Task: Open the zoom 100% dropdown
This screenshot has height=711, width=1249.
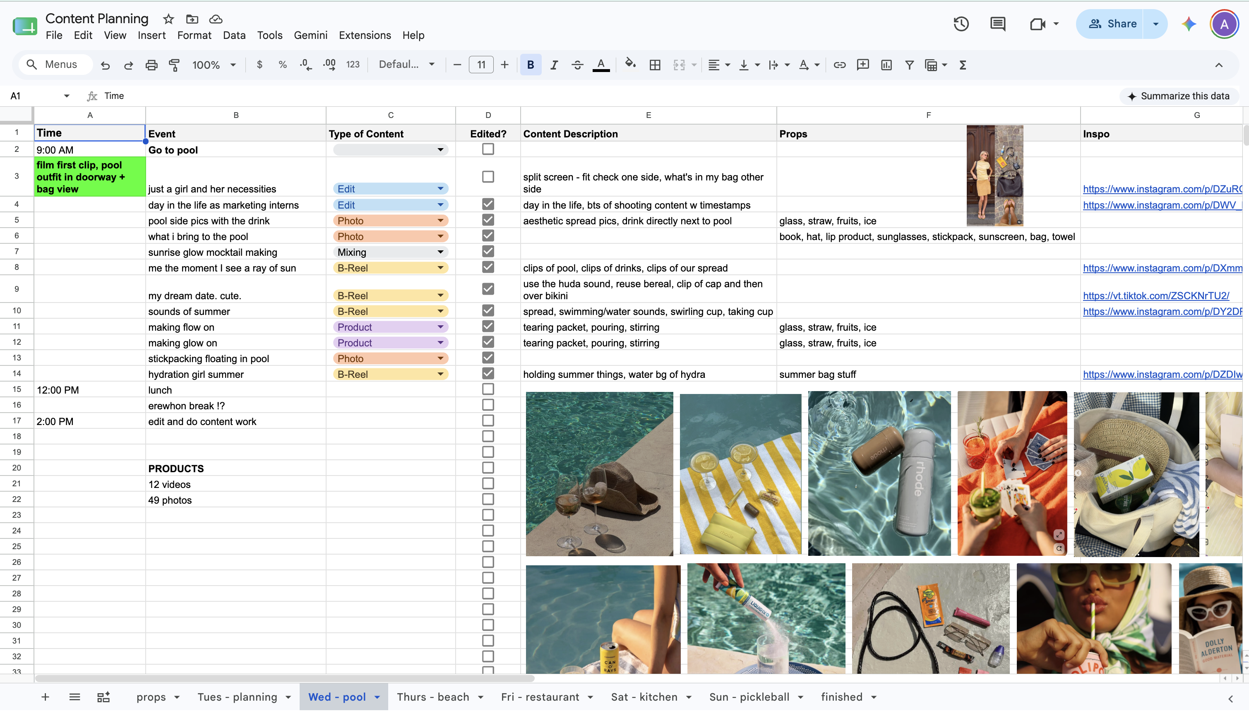Action: point(214,65)
